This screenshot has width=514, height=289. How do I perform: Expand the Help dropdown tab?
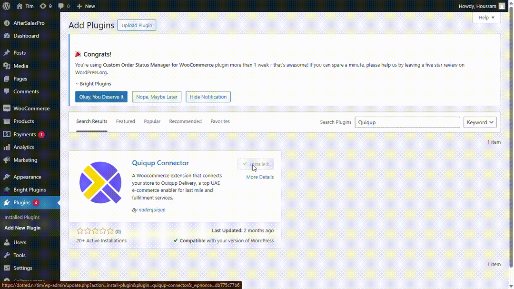point(486,18)
